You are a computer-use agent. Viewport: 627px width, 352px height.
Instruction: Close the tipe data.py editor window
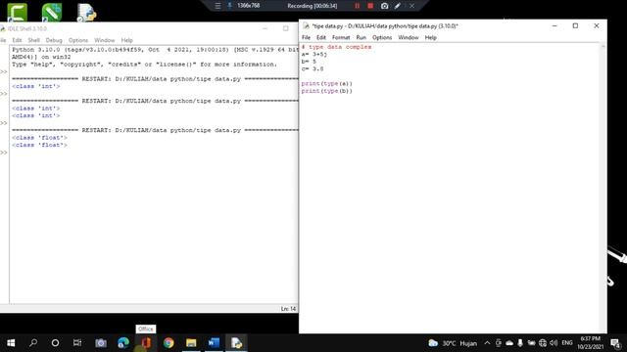tap(597, 26)
